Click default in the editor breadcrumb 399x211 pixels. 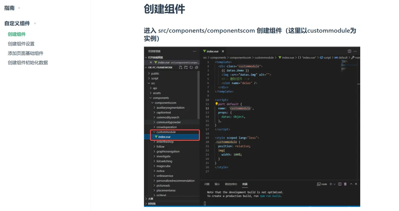(x=343, y=57)
